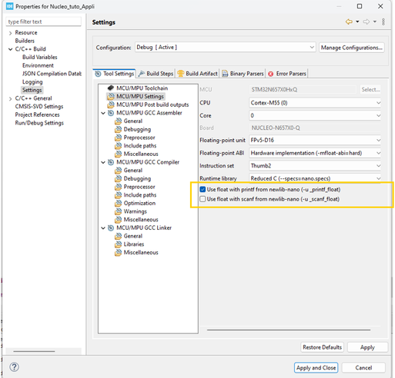Screen dimensions: 395x378
Task: Click into the type filter text field
Action: (43, 22)
